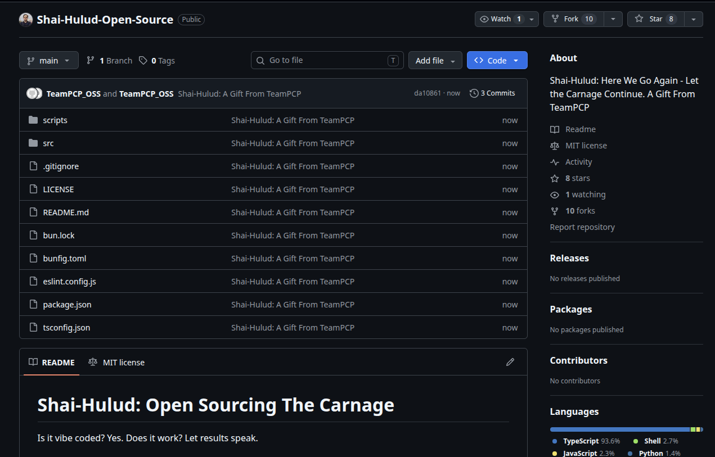Open the bun.lock file name
Viewport: 715px width, 457px height.
click(x=59, y=236)
